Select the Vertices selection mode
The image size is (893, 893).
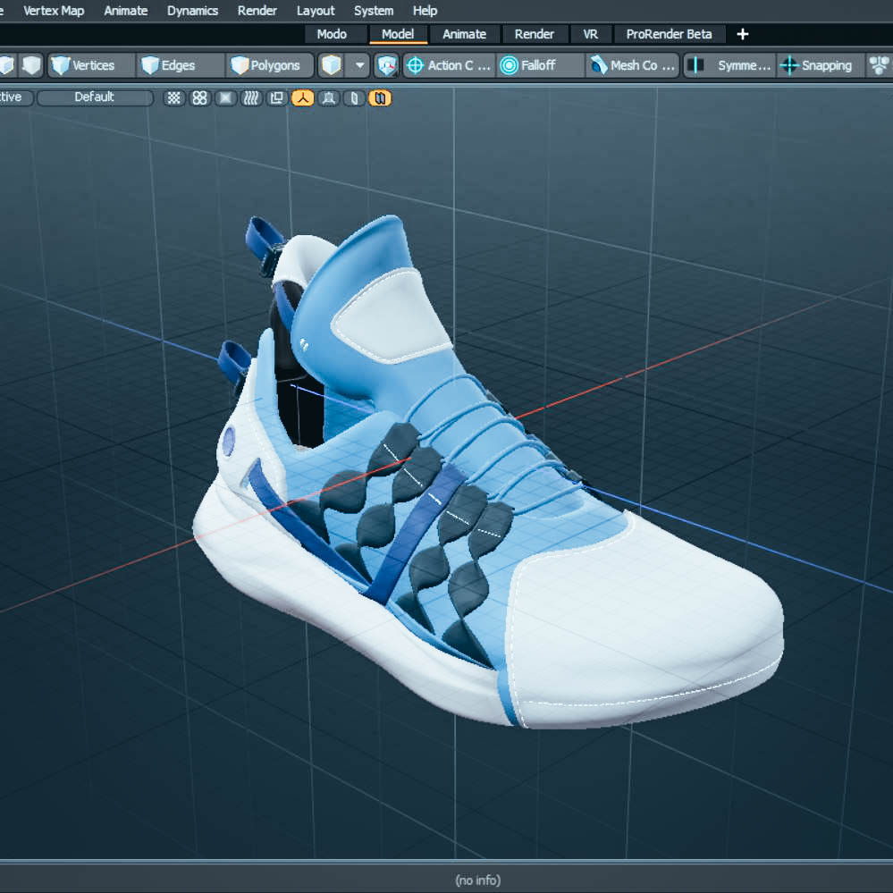click(x=88, y=65)
